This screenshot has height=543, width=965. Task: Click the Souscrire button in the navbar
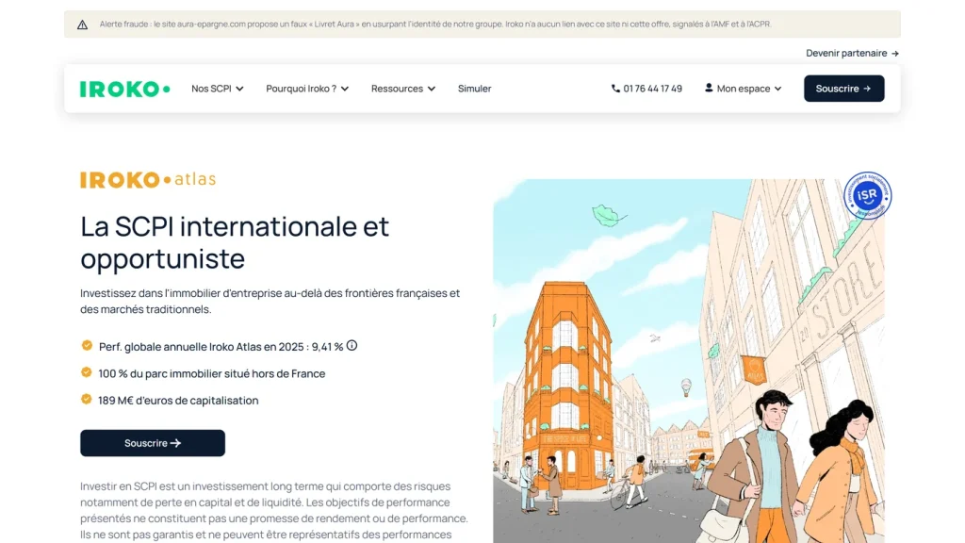pos(843,89)
